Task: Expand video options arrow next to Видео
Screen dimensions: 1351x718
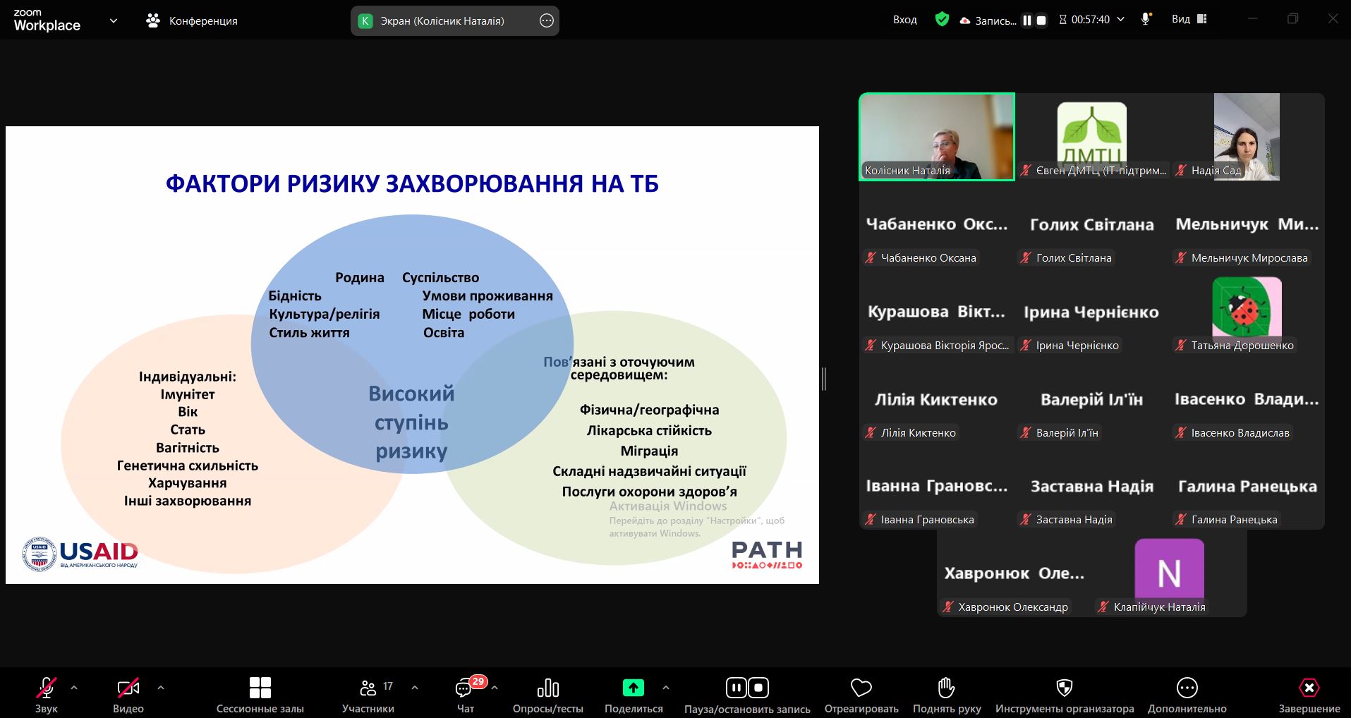Action: (x=161, y=687)
